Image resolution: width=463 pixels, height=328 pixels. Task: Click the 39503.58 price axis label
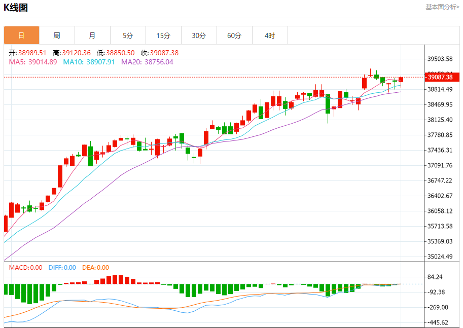point(440,59)
